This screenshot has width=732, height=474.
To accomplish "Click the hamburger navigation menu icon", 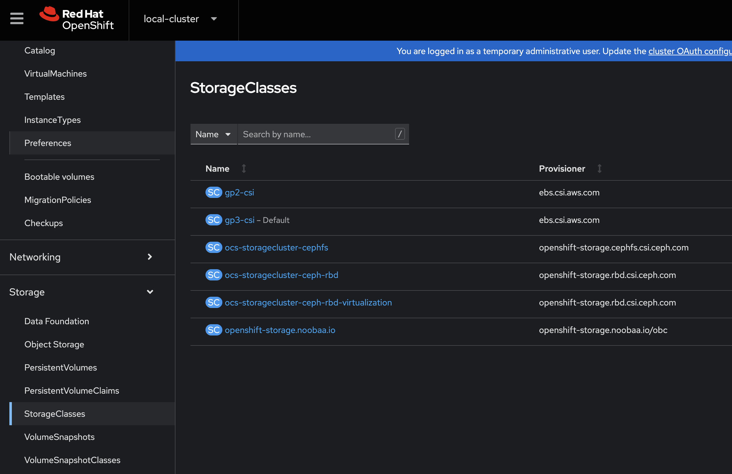I will point(17,18).
